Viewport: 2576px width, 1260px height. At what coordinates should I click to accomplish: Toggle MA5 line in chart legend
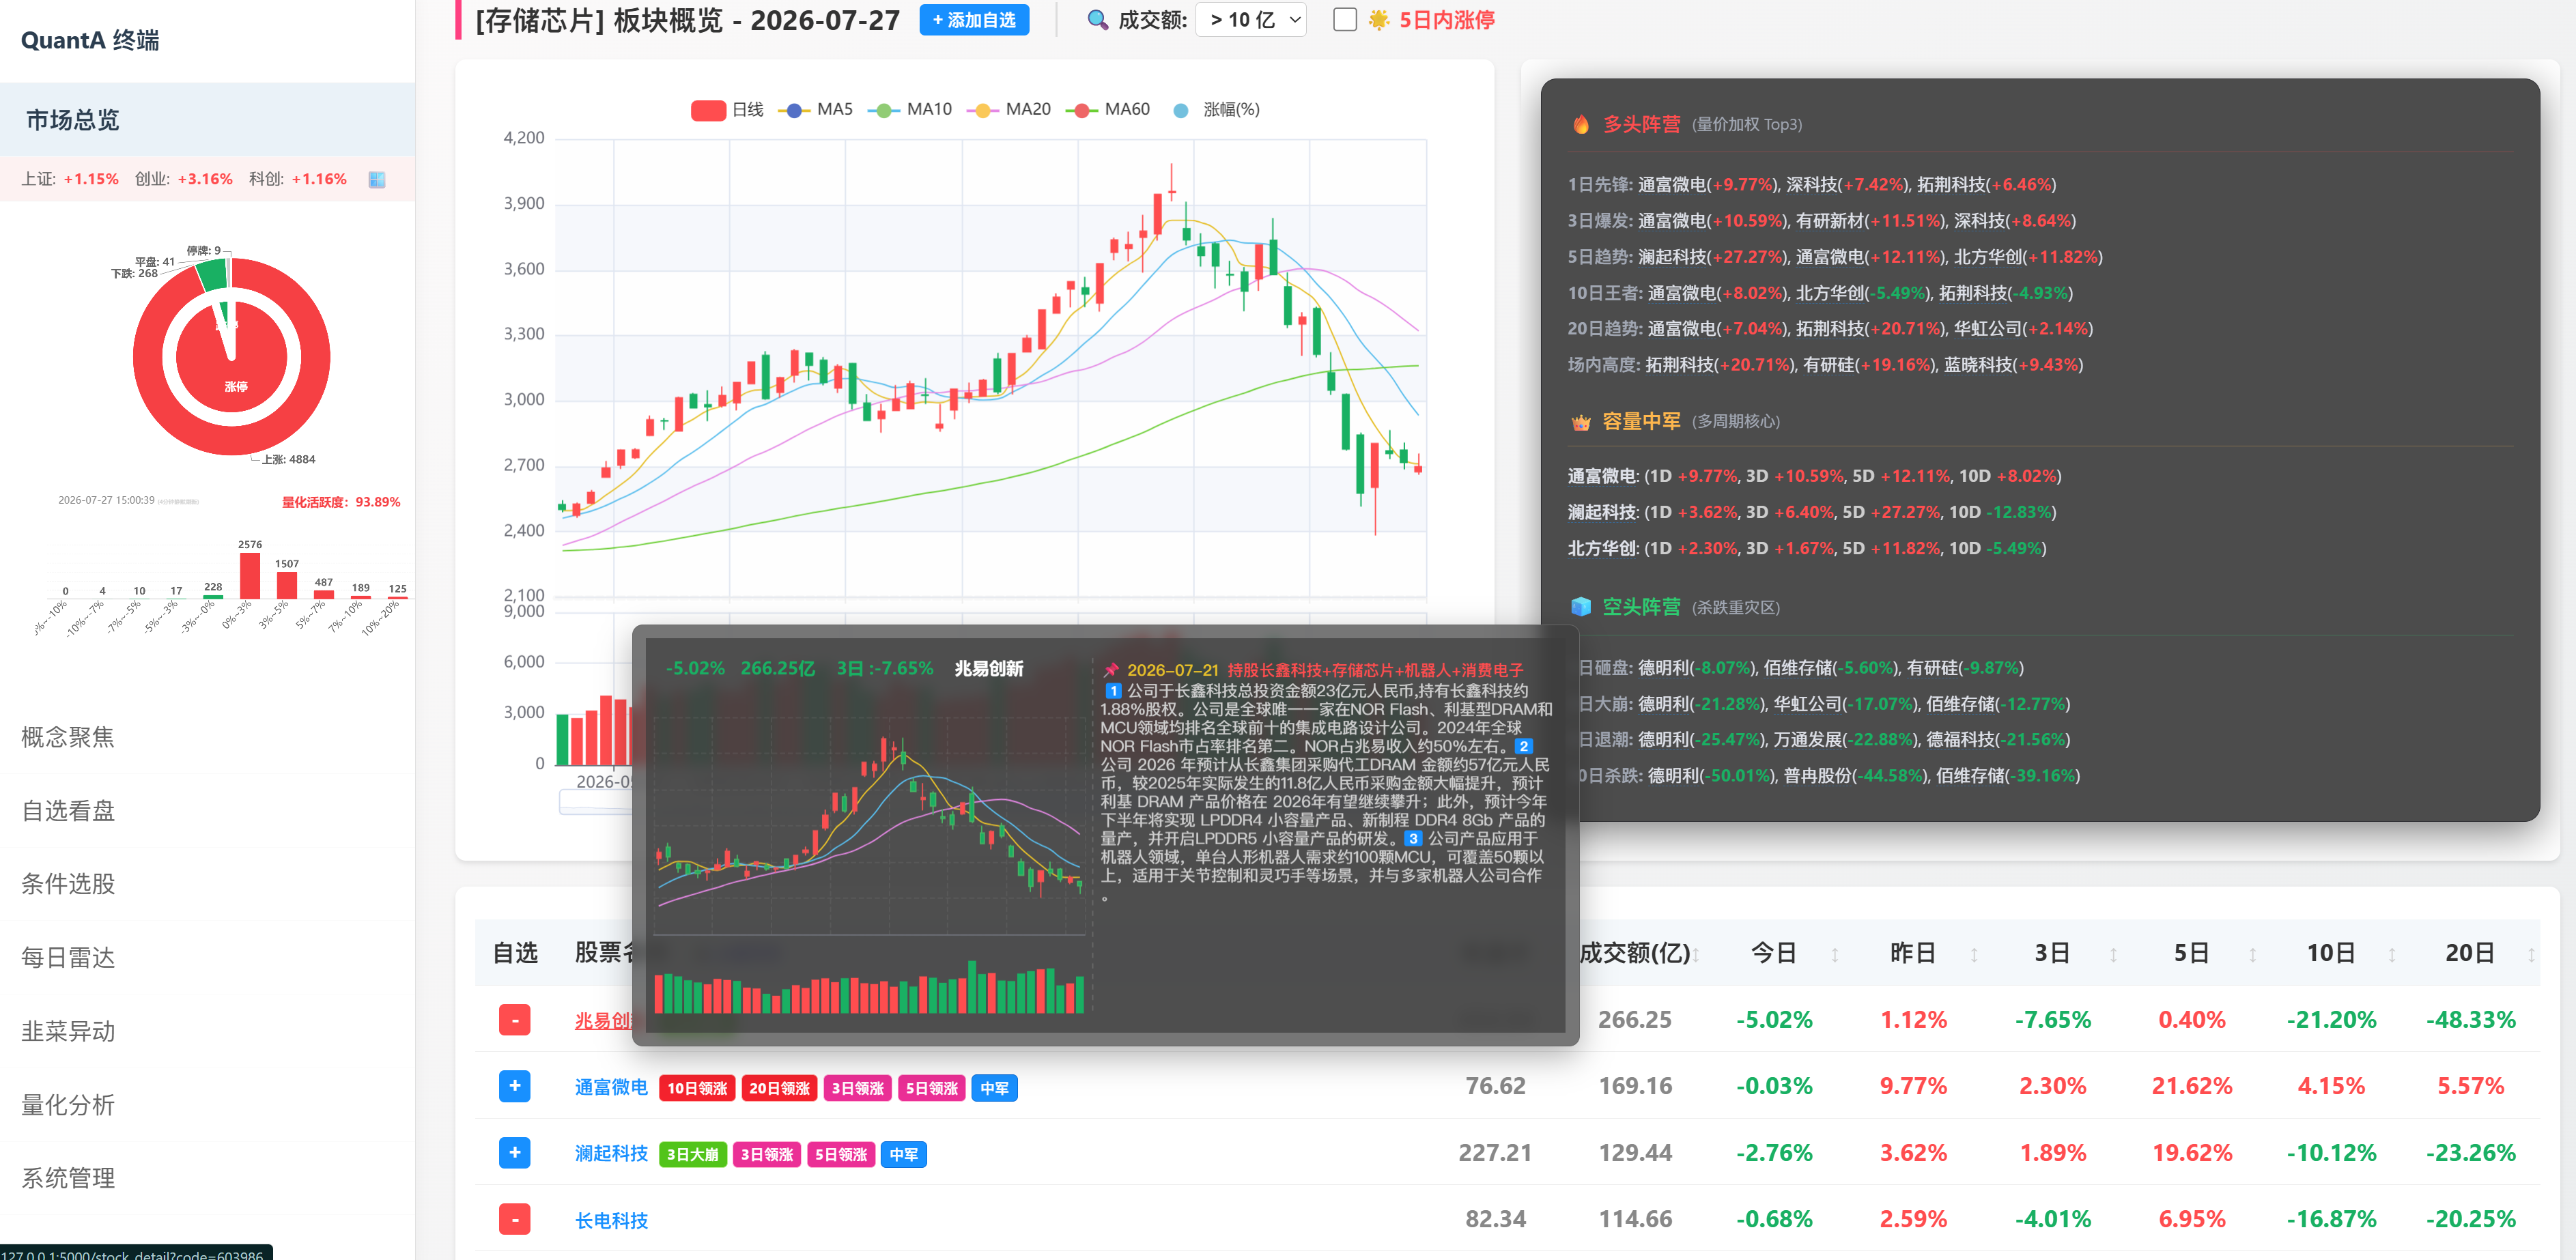tap(815, 110)
